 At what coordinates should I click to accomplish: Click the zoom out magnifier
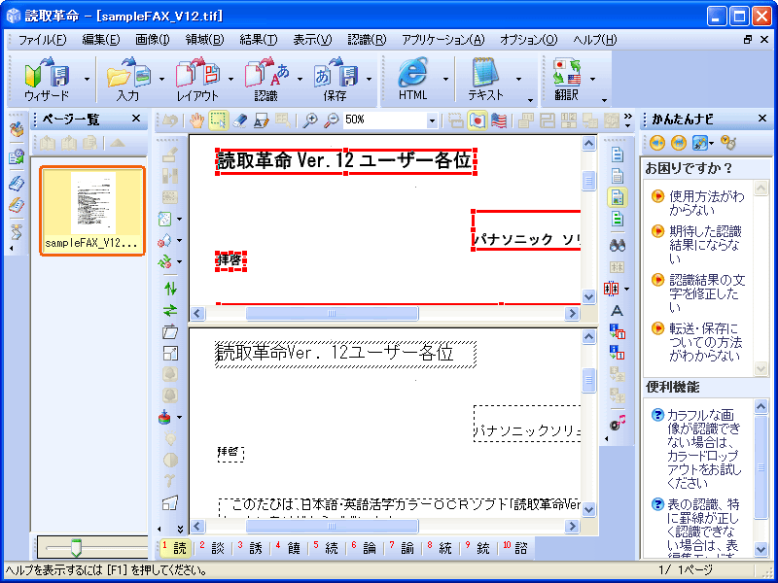pos(332,120)
